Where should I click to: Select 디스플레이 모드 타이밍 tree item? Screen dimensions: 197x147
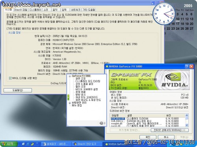tap(88, 81)
